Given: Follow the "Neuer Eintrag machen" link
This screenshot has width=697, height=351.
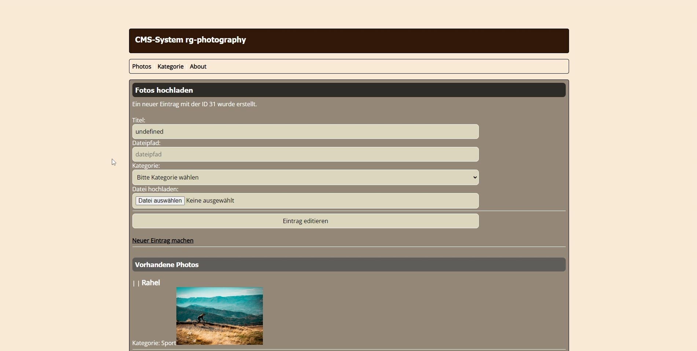Looking at the screenshot, I should [x=163, y=241].
